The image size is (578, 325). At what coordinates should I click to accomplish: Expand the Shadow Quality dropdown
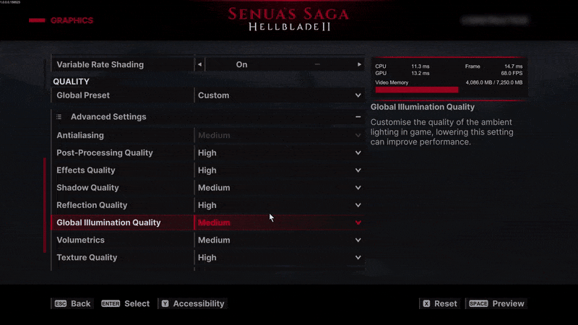point(279,188)
